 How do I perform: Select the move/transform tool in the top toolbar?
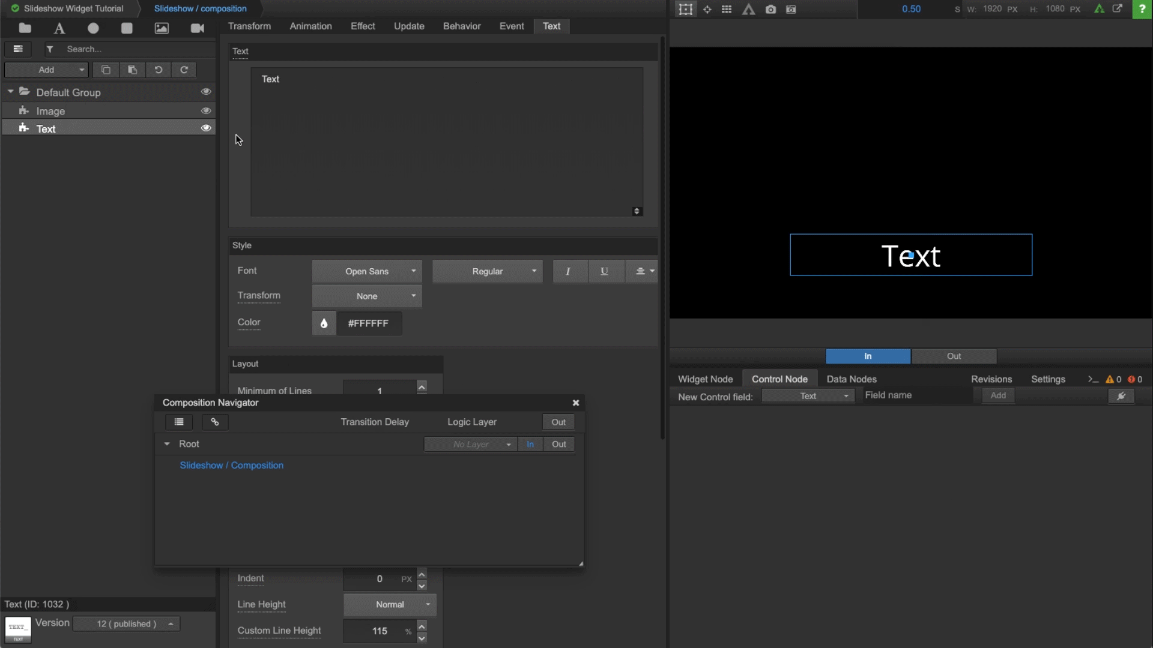[x=707, y=9]
